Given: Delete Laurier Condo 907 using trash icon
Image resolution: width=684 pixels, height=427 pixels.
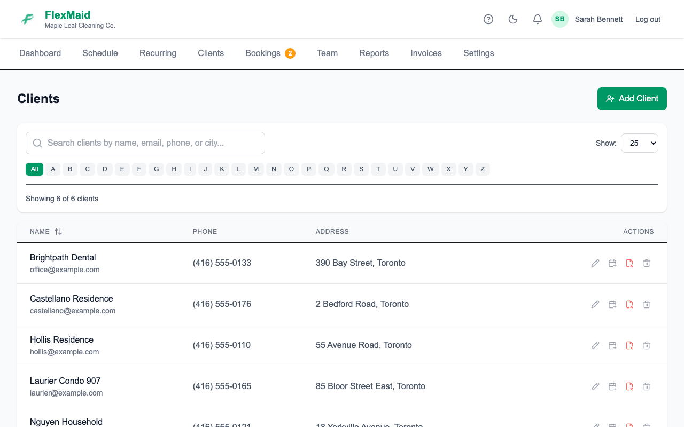Looking at the screenshot, I should 647,386.
